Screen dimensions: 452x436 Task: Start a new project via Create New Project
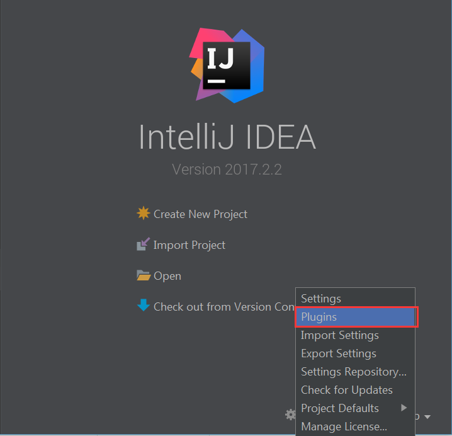(200, 214)
